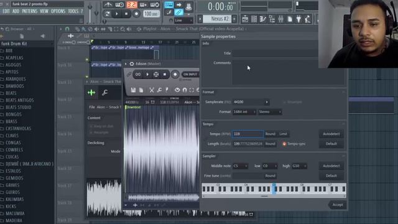
Task: Click the main transport Record button
Action: coord(136,14)
